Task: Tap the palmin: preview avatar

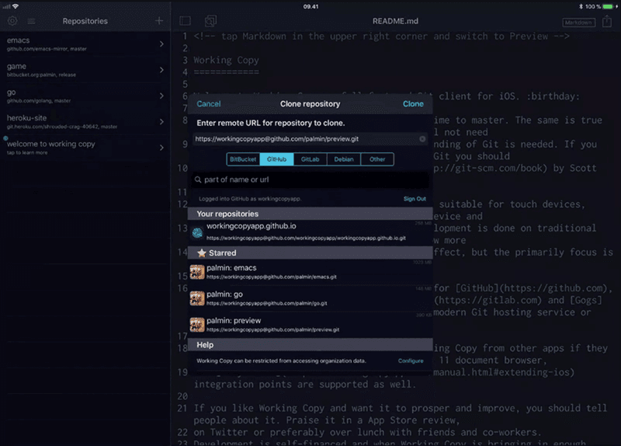Action: [197, 325]
